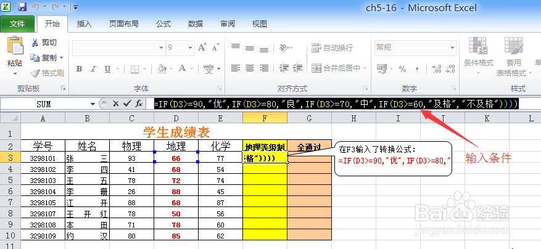This screenshot has height=249, width=541.
Task: Click the Name Box showing SUM
Action: point(45,104)
